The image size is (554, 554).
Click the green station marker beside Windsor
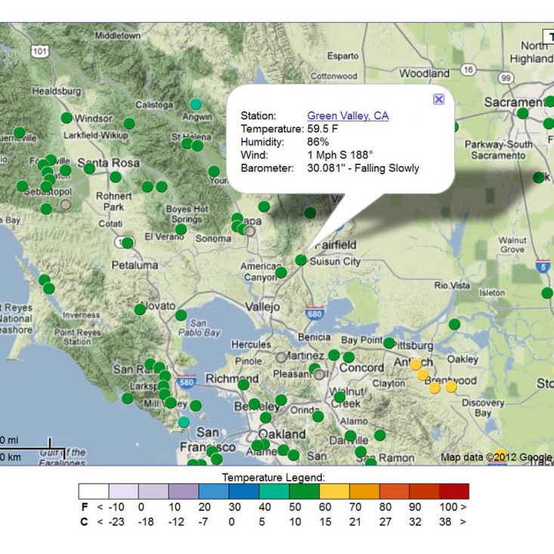coord(67,118)
